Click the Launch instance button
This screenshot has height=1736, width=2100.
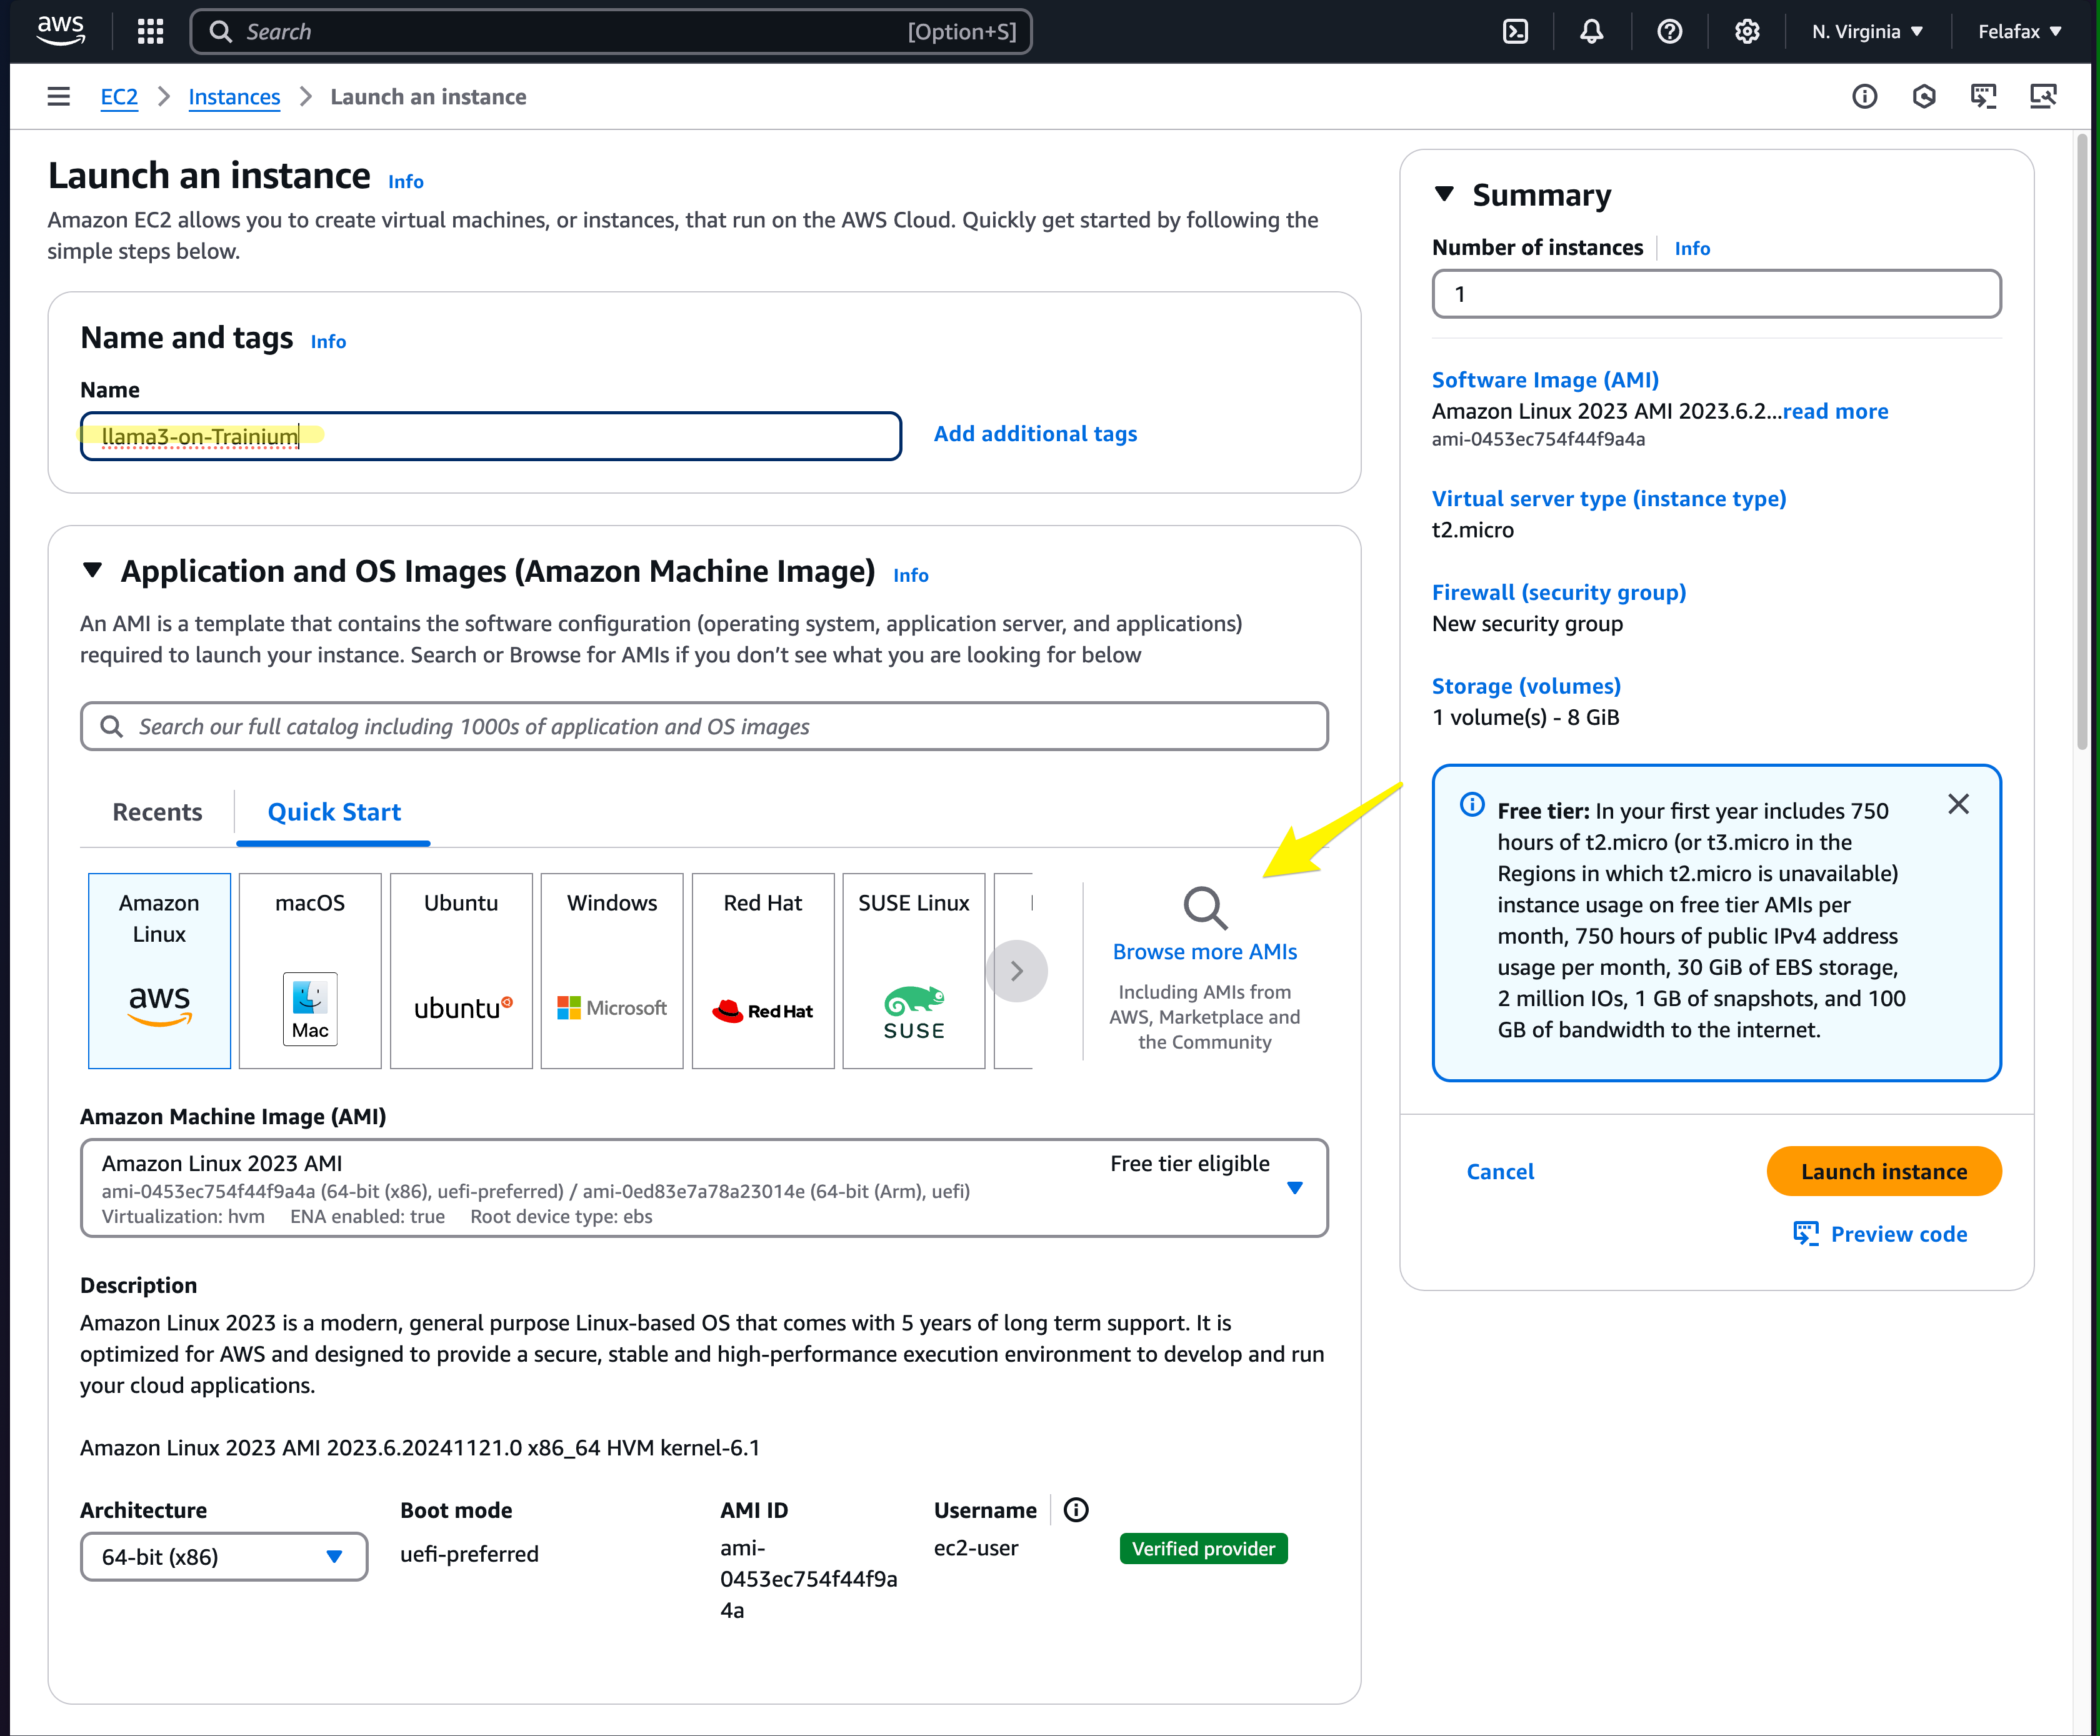1883,1171
